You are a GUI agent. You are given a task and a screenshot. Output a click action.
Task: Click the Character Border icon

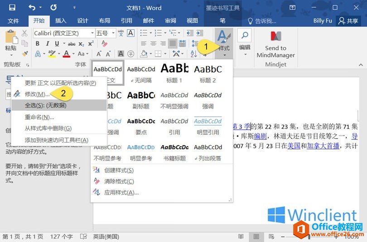click(x=130, y=33)
